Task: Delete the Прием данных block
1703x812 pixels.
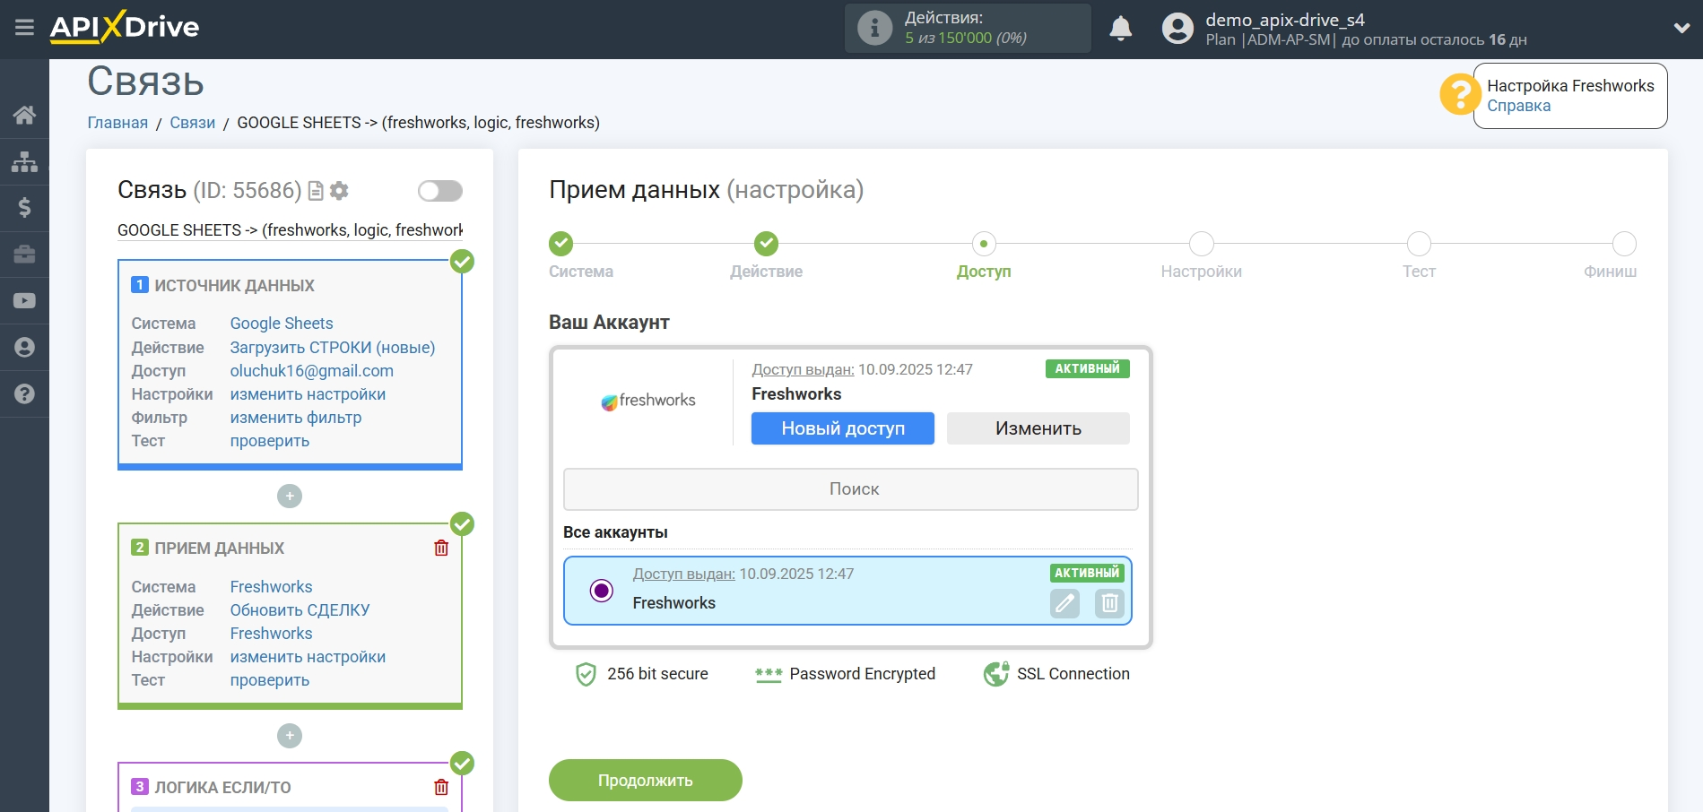Action: pos(441,548)
